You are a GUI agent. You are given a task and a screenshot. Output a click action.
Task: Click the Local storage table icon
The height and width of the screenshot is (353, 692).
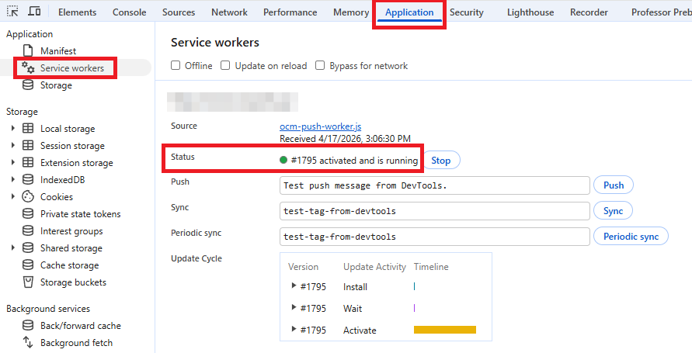click(x=28, y=128)
